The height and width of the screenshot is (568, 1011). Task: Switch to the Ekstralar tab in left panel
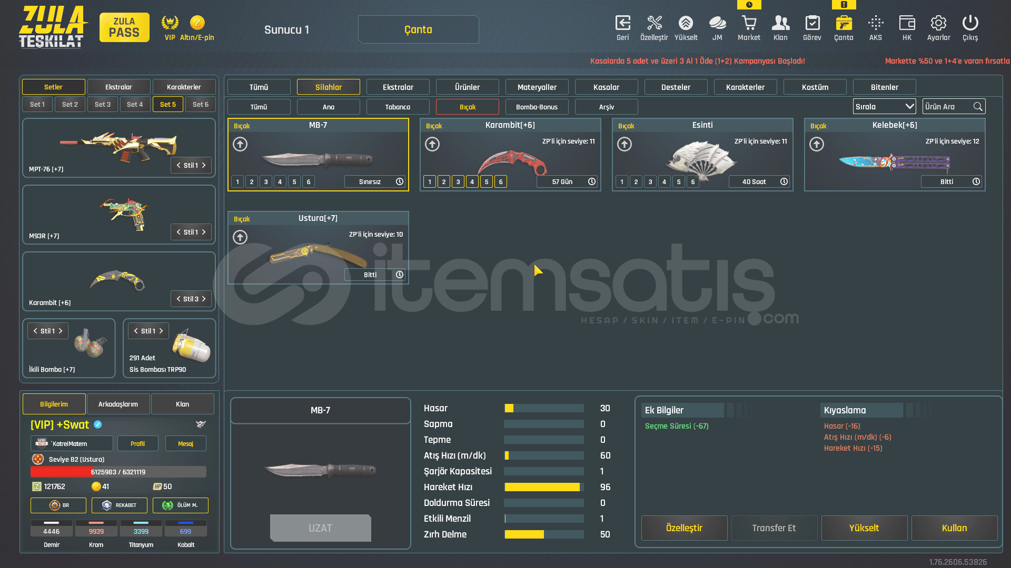point(118,87)
